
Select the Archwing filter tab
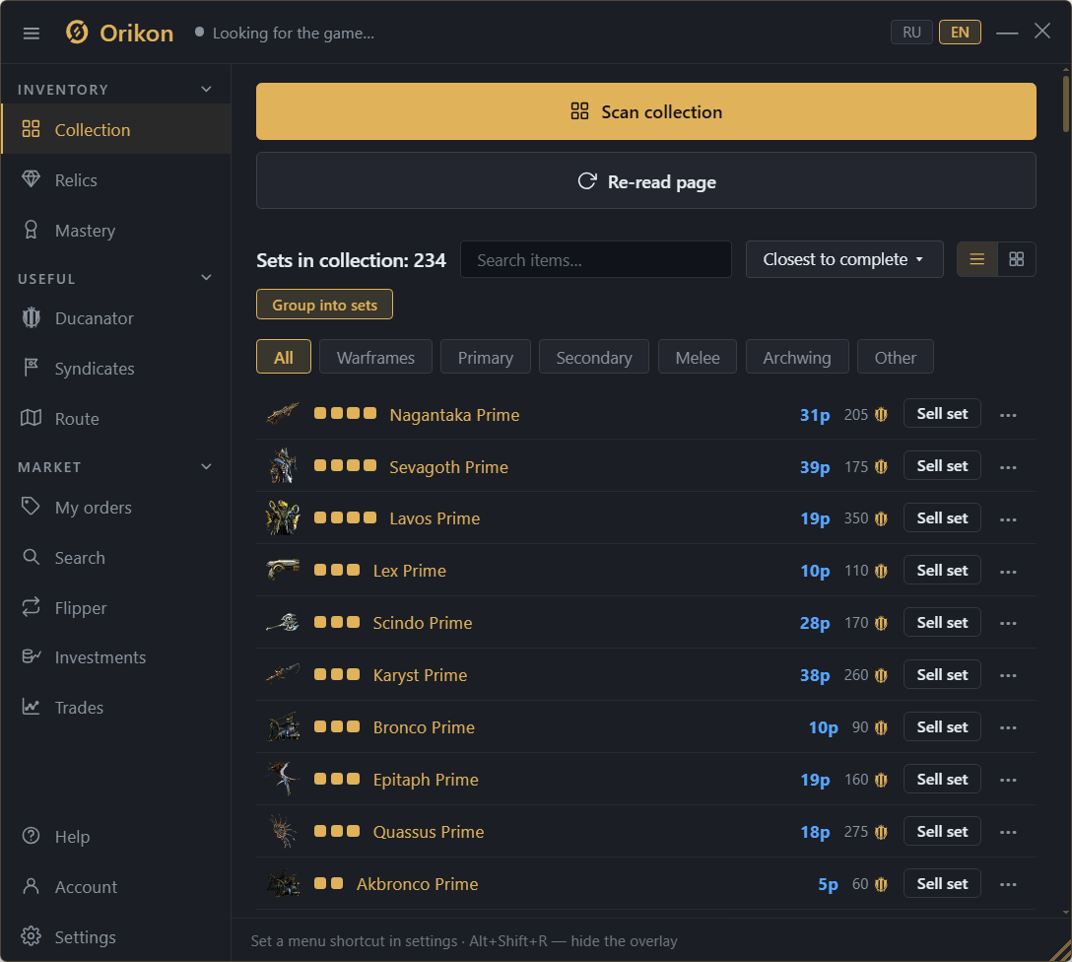point(797,357)
